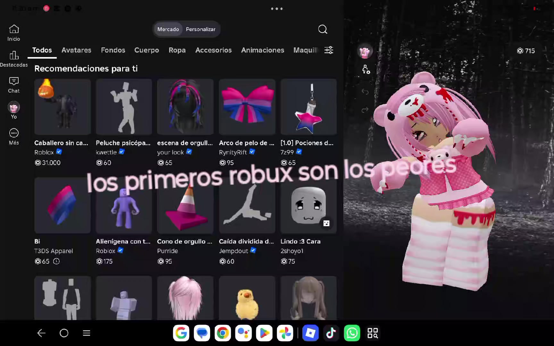Click the avatar settings figure icon
This screenshot has width=554, height=346.
366,69
